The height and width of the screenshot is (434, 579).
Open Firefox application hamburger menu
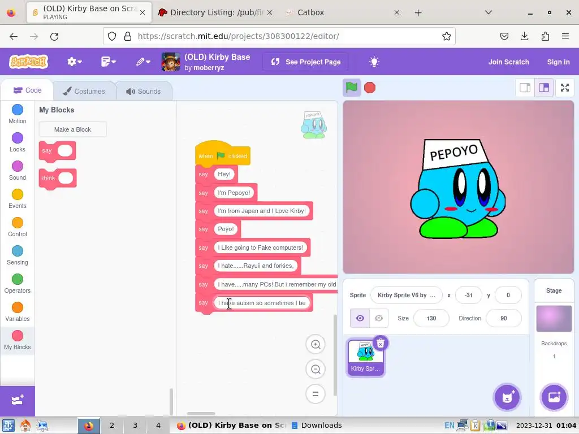(x=565, y=36)
